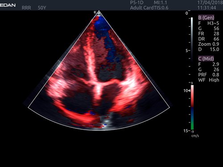Click the focus position arrow at depth 10
Screen dimensions: 223x167
190,90
